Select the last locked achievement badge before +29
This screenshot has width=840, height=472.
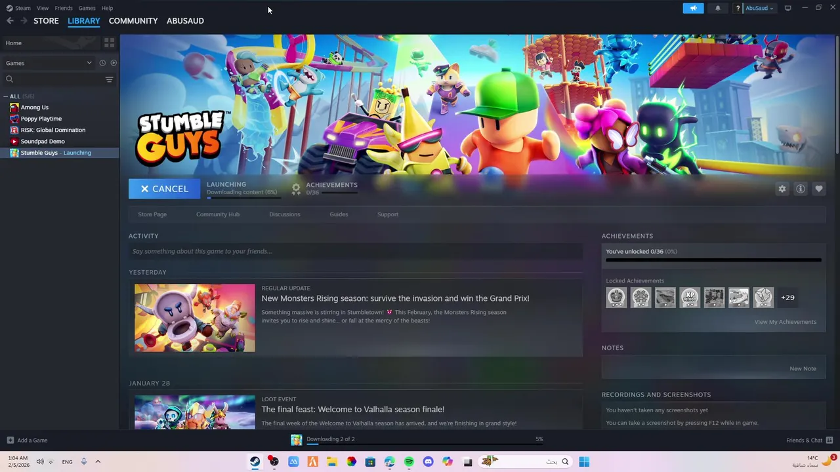point(763,298)
